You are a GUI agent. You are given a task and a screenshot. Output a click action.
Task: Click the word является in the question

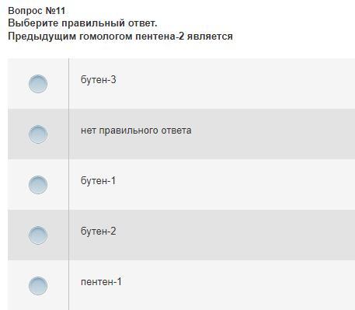(x=210, y=37)
